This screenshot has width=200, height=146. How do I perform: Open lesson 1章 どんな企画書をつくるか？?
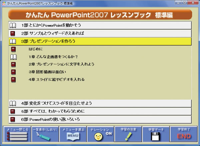(53, 57)
